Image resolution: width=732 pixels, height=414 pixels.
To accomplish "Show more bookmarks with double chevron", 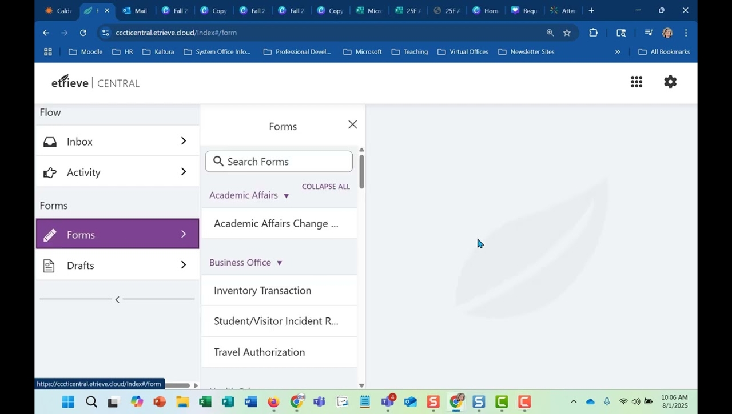I will (618, 51).
